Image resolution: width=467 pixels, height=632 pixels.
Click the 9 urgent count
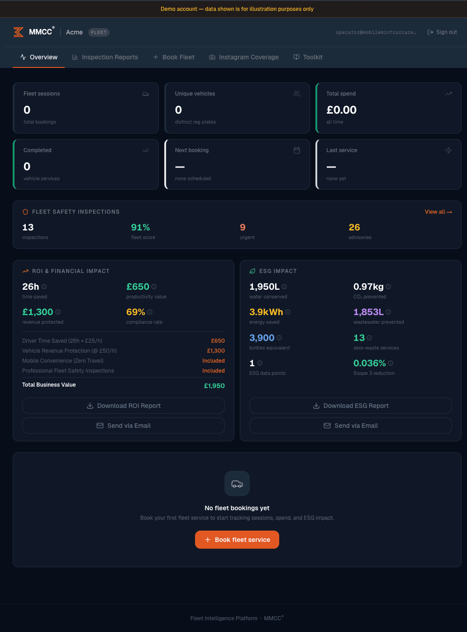coord(243,227)
